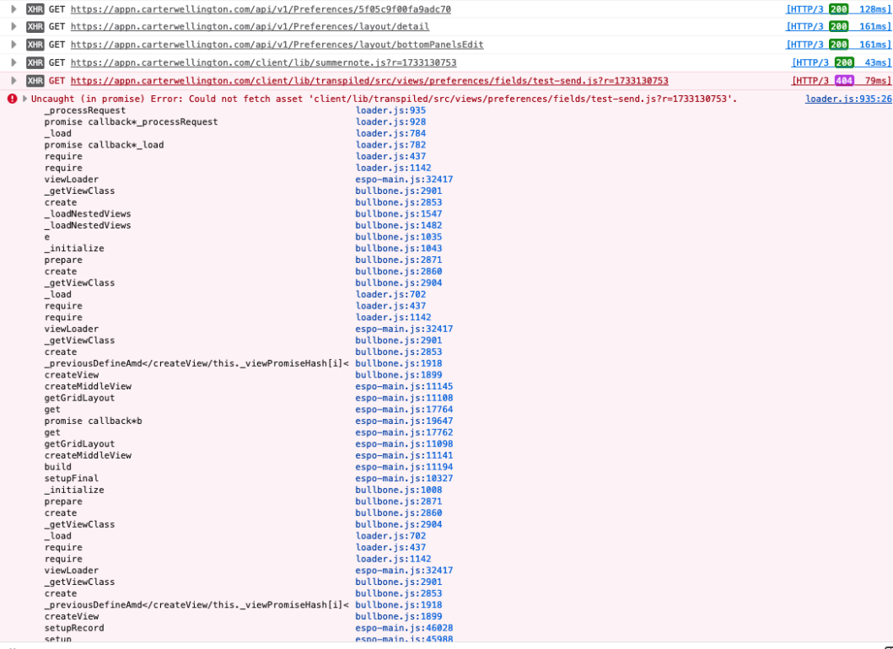Click the 404 status badge
The height and width of the screenshot is (649, 893).
coord(843,81)
